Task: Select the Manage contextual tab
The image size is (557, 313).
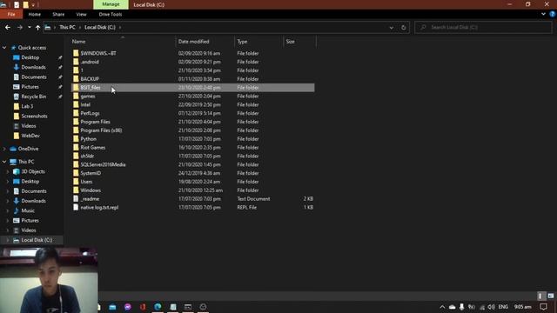Action: (x=111, y=4)
